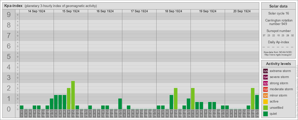
Task: Click the 16 Sep 21-24 dark green bar
Action: (120, 104)
